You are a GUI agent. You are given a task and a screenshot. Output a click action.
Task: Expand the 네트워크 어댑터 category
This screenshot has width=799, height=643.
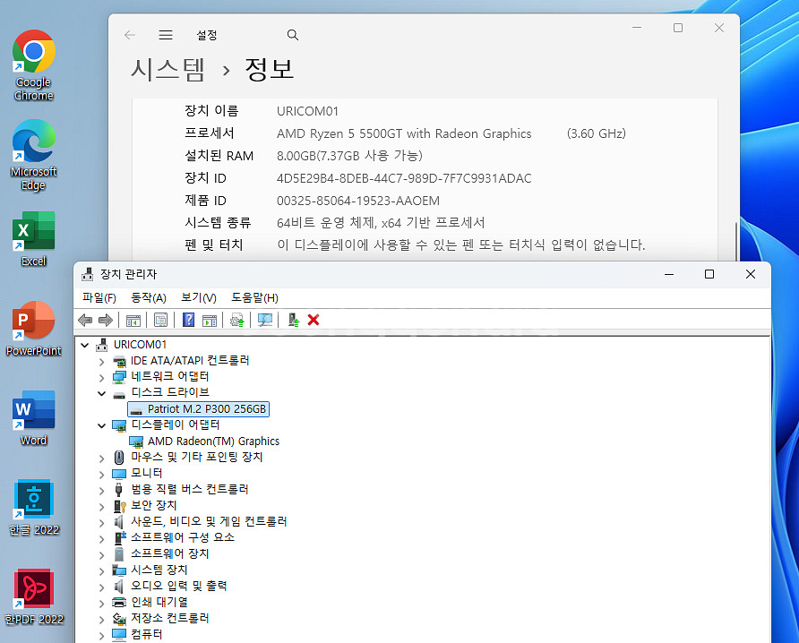coord(101,376)
